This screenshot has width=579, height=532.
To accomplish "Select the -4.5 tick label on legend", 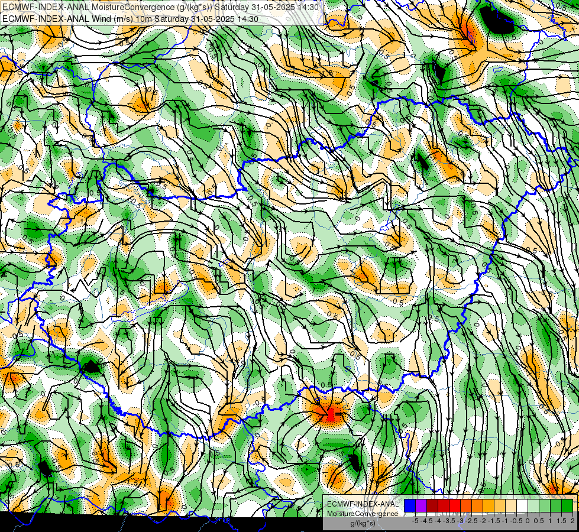I will (x=426, y=521).
